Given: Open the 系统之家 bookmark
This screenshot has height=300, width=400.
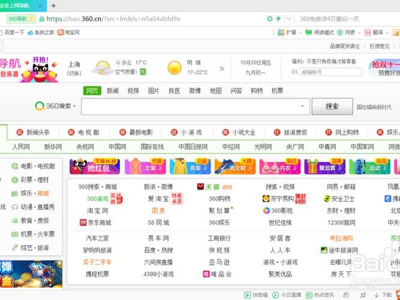Looking at the screenshot, I should [x=41, y=32].
